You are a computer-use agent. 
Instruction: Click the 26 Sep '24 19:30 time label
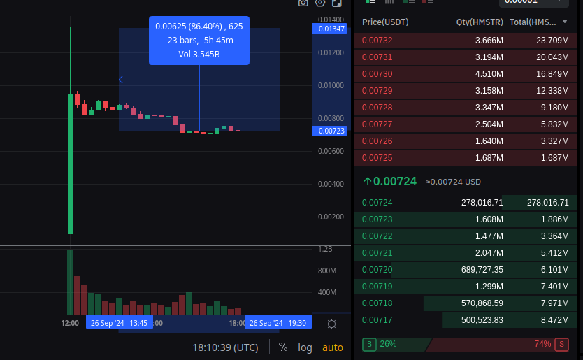(278, 323)
